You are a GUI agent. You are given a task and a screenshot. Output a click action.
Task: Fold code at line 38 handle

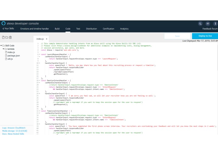pos(40,124)
